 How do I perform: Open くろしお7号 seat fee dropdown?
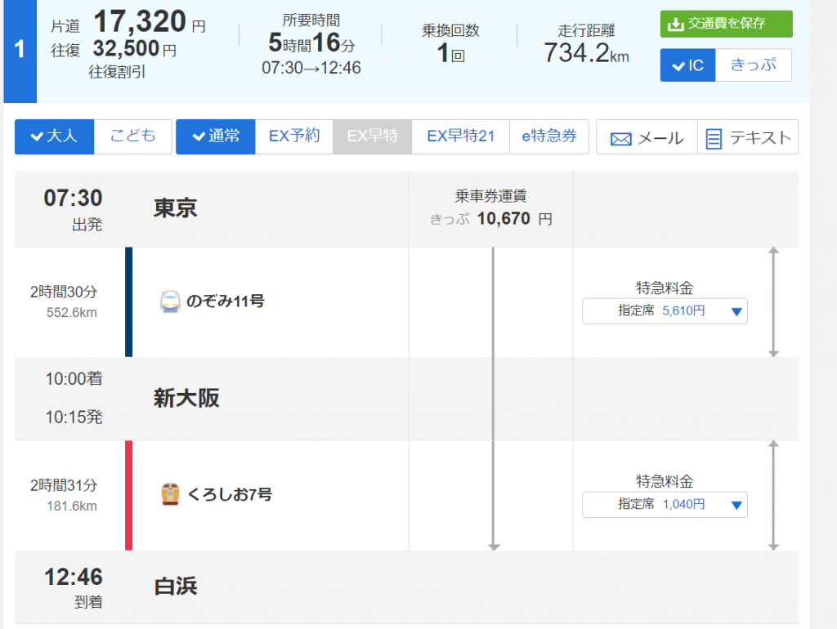665,505
